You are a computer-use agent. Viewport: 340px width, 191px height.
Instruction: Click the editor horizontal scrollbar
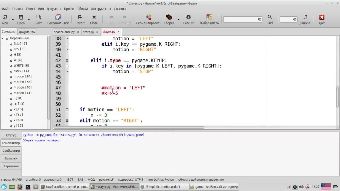click(129, 127)
